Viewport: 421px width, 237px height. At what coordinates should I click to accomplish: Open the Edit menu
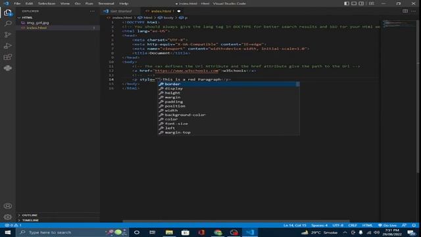pyautogui.click(x=29, y=3)
